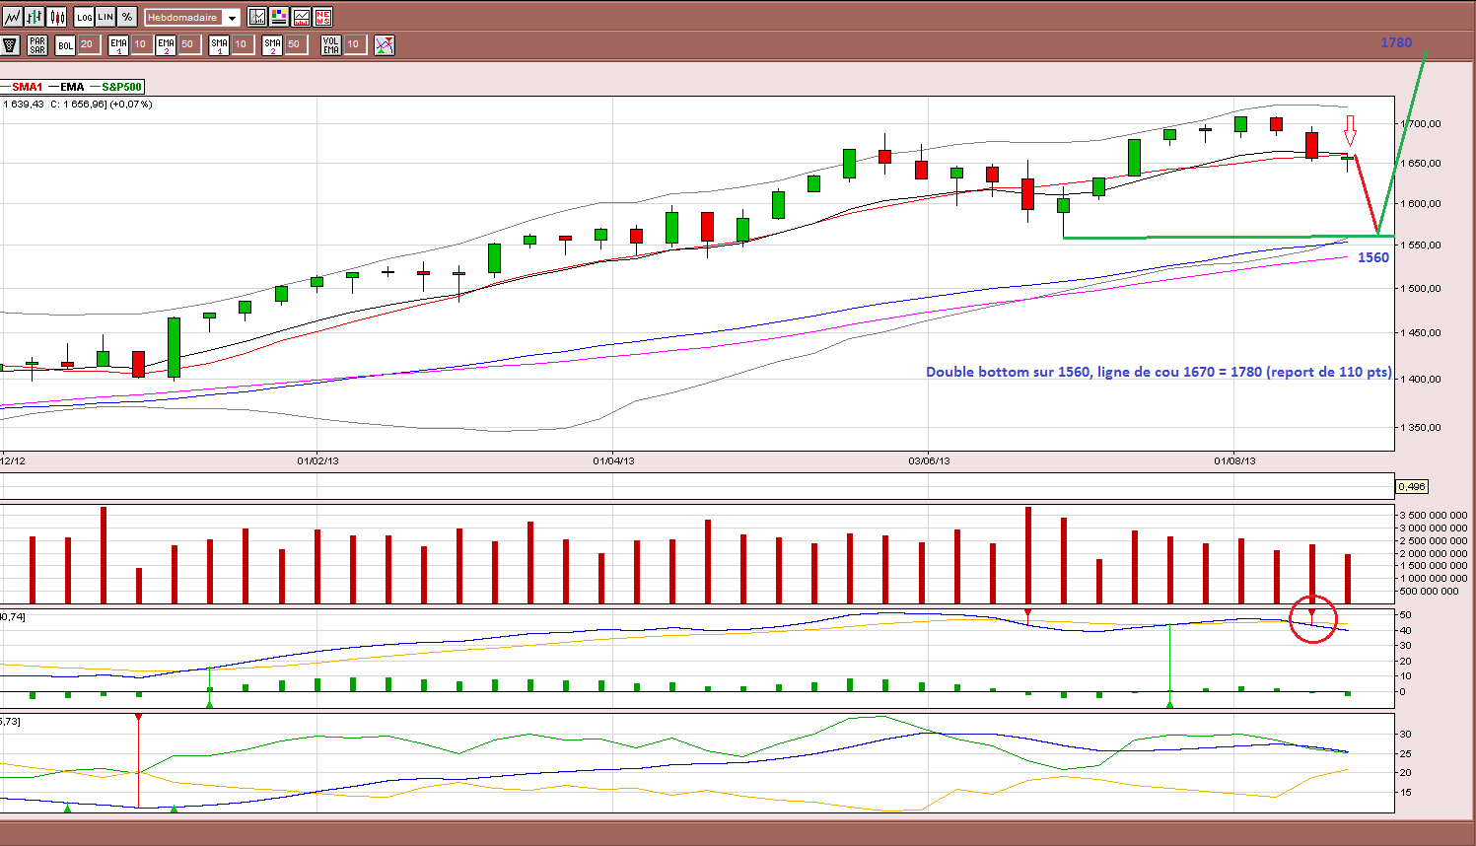Edit the BOL period field showing 20
The width and height of the screenshot is (1476, 846).
pos(88,44)
